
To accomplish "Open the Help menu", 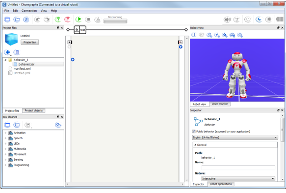I will [54, 11].
